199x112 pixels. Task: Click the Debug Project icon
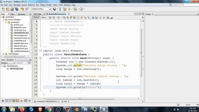pos(75,9)
